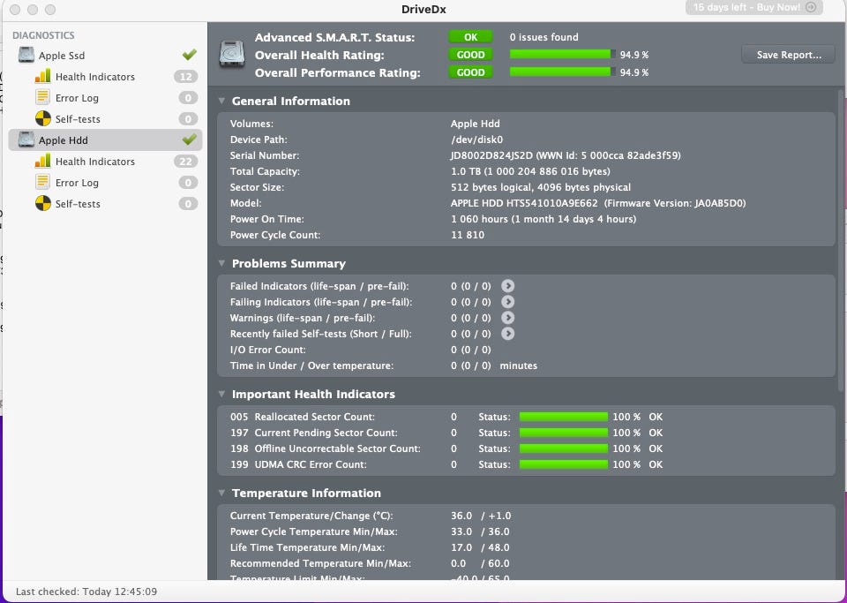Collapse the Temperature Information section
The image size is (847, 603).
pos(222,494)
